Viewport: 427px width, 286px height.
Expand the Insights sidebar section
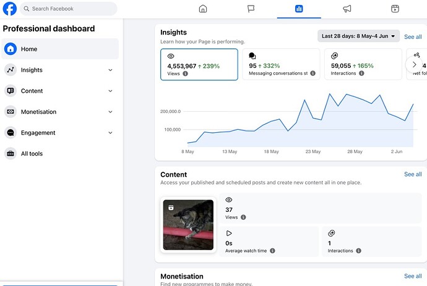[60, 70]
